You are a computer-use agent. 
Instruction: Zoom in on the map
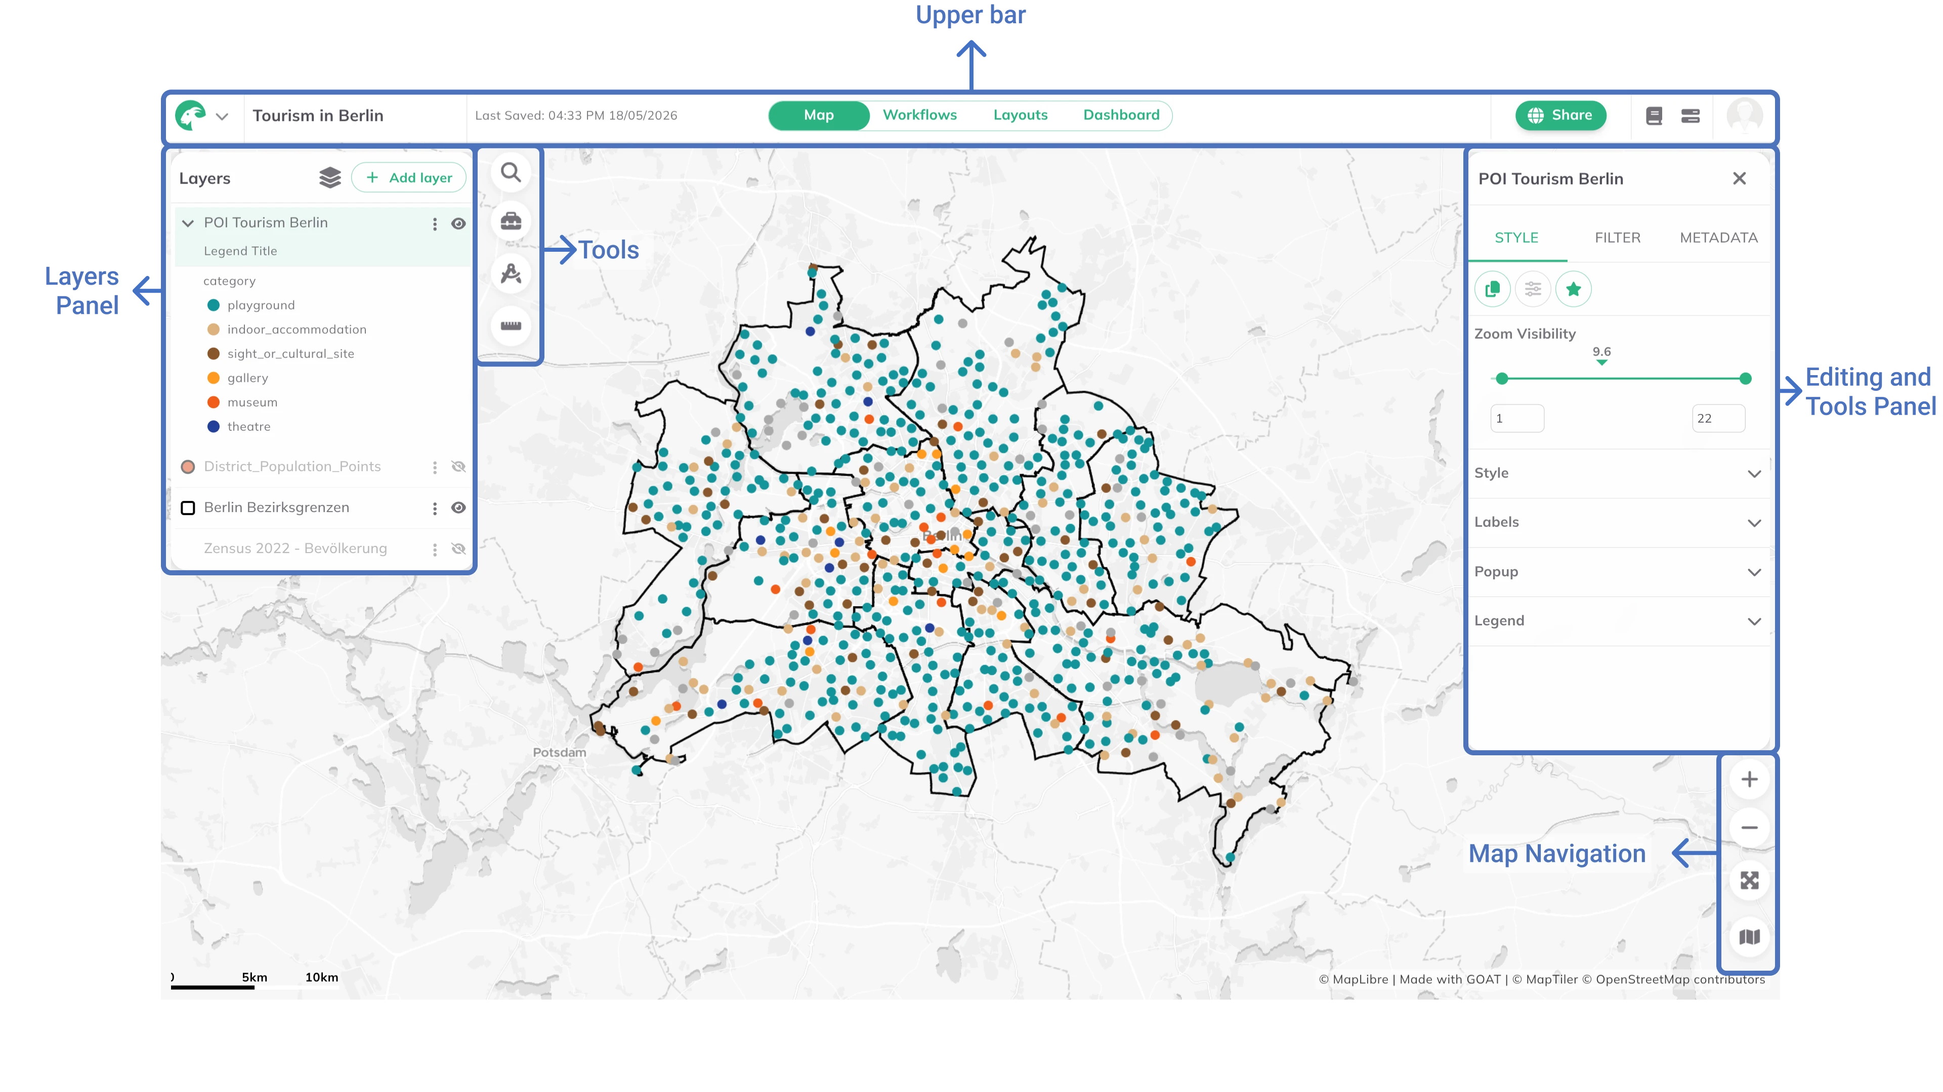pyautogui.click(x=1749, y=779)
